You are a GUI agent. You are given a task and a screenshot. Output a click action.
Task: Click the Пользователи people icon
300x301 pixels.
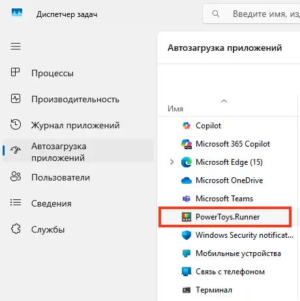coord(16,177)
